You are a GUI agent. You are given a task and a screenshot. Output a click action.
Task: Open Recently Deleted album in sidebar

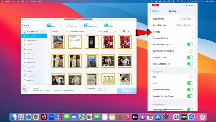[x=34, y=40]
